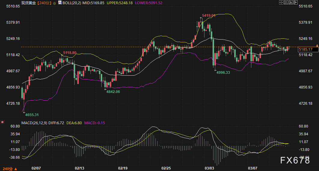
Task: Click the 4842.06 low price marker
Action: point(113,91)
